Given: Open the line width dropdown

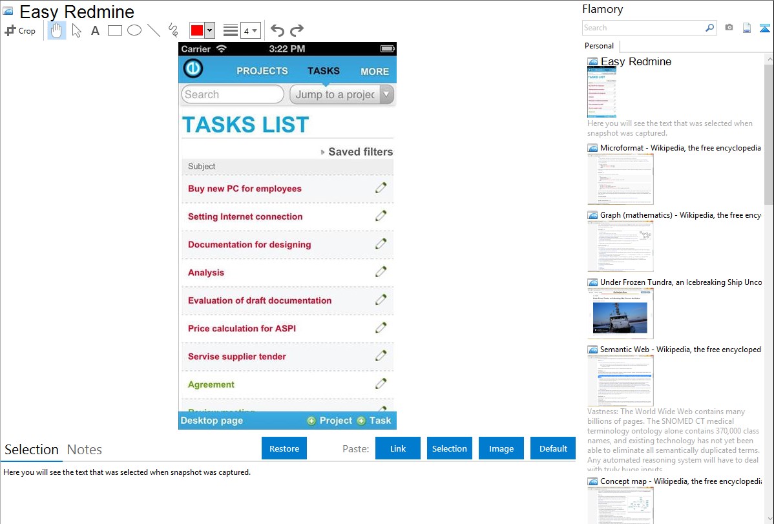Looking at the screenshot, I should click(250, 30).
